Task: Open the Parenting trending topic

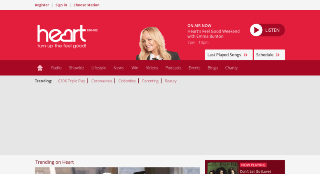Action: [x=150, y=81]
